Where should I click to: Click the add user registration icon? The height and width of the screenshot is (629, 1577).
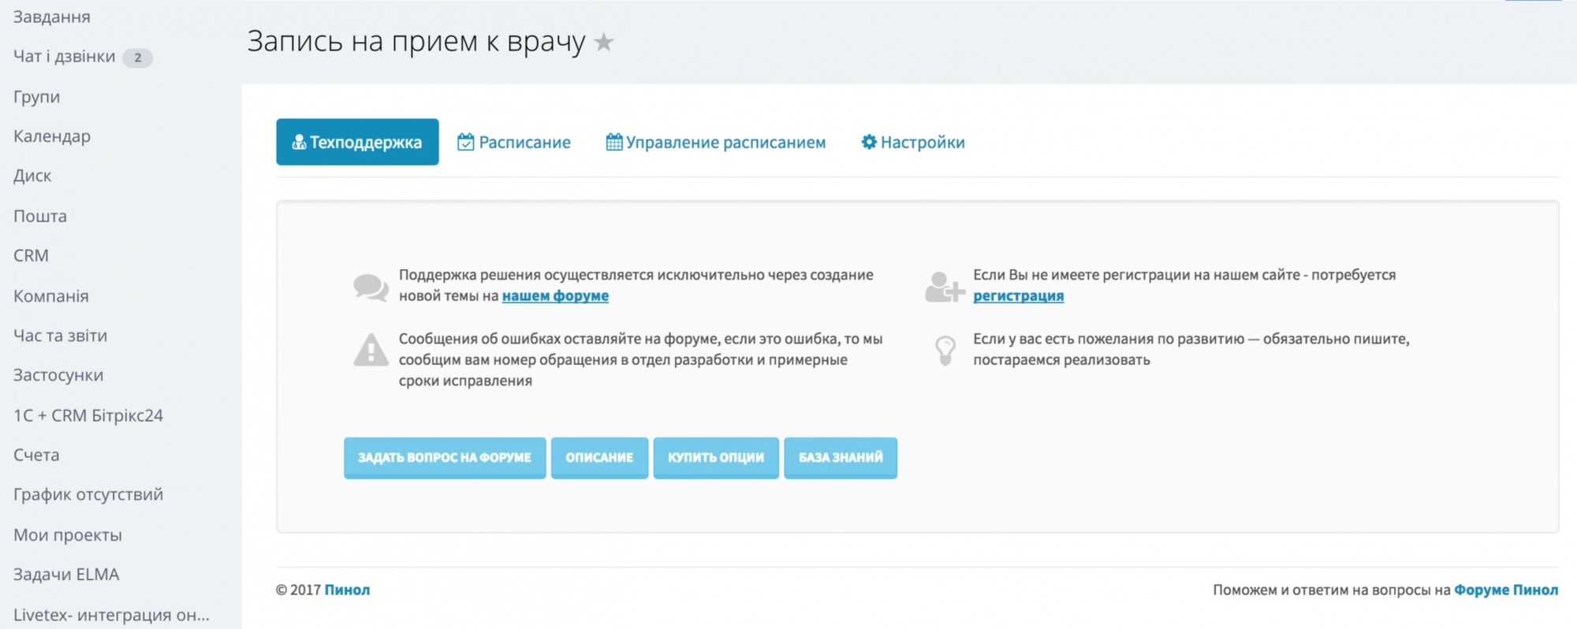(x=944, y=287)
